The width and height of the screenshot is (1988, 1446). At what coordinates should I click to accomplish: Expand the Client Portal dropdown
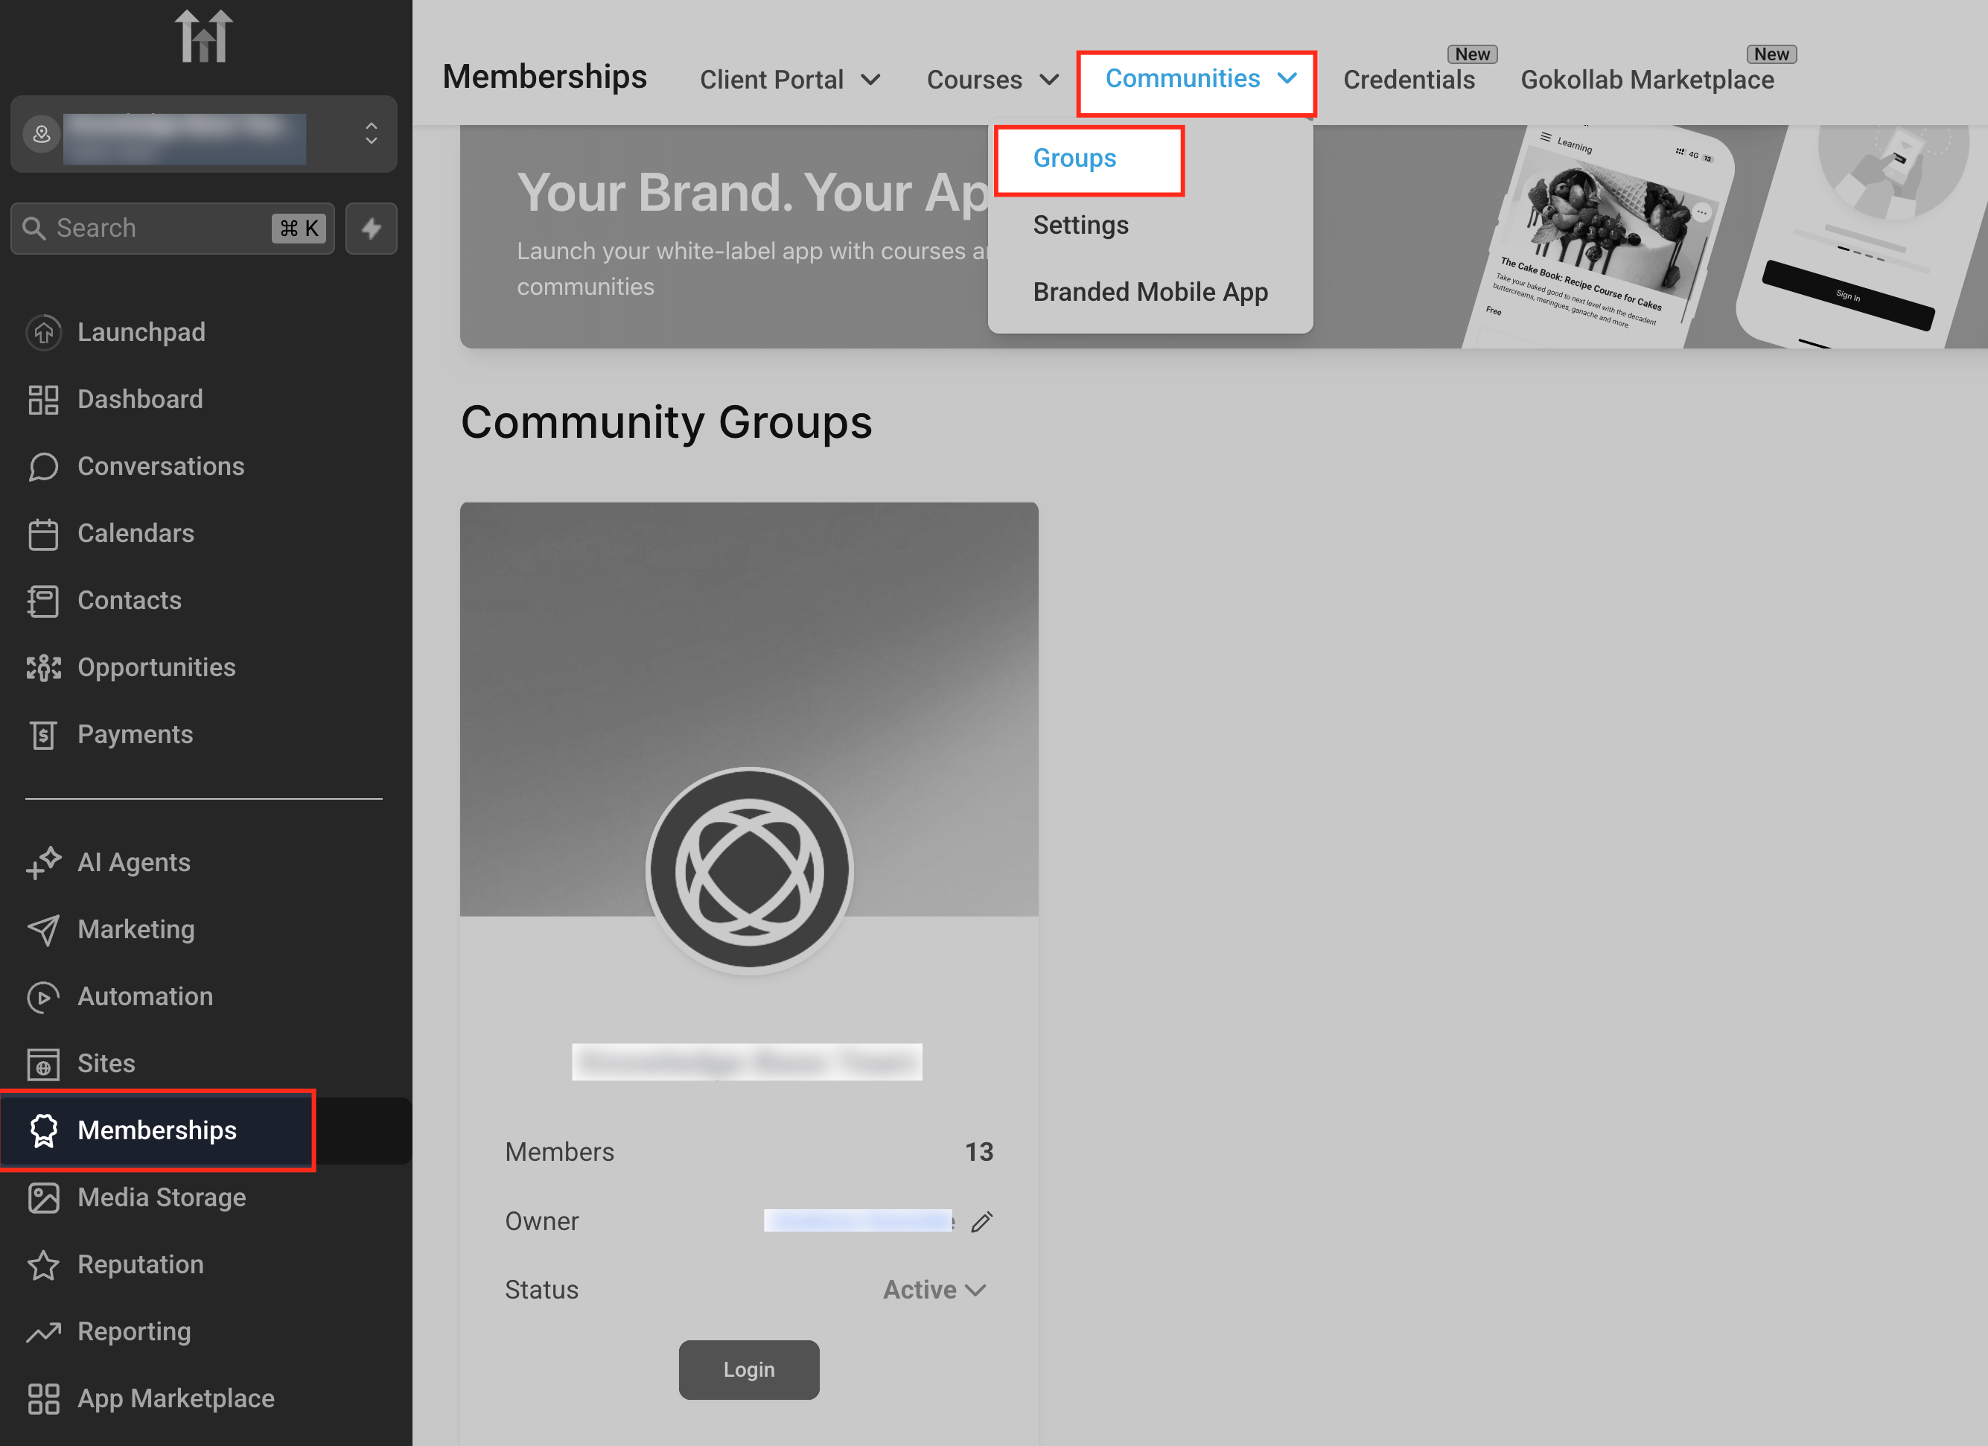coord(789,80)
